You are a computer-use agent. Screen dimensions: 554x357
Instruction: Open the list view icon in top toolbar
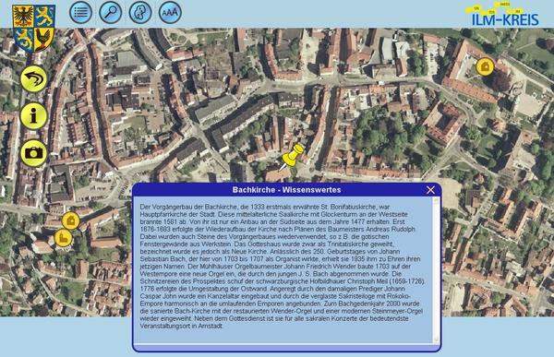[81, 12]
